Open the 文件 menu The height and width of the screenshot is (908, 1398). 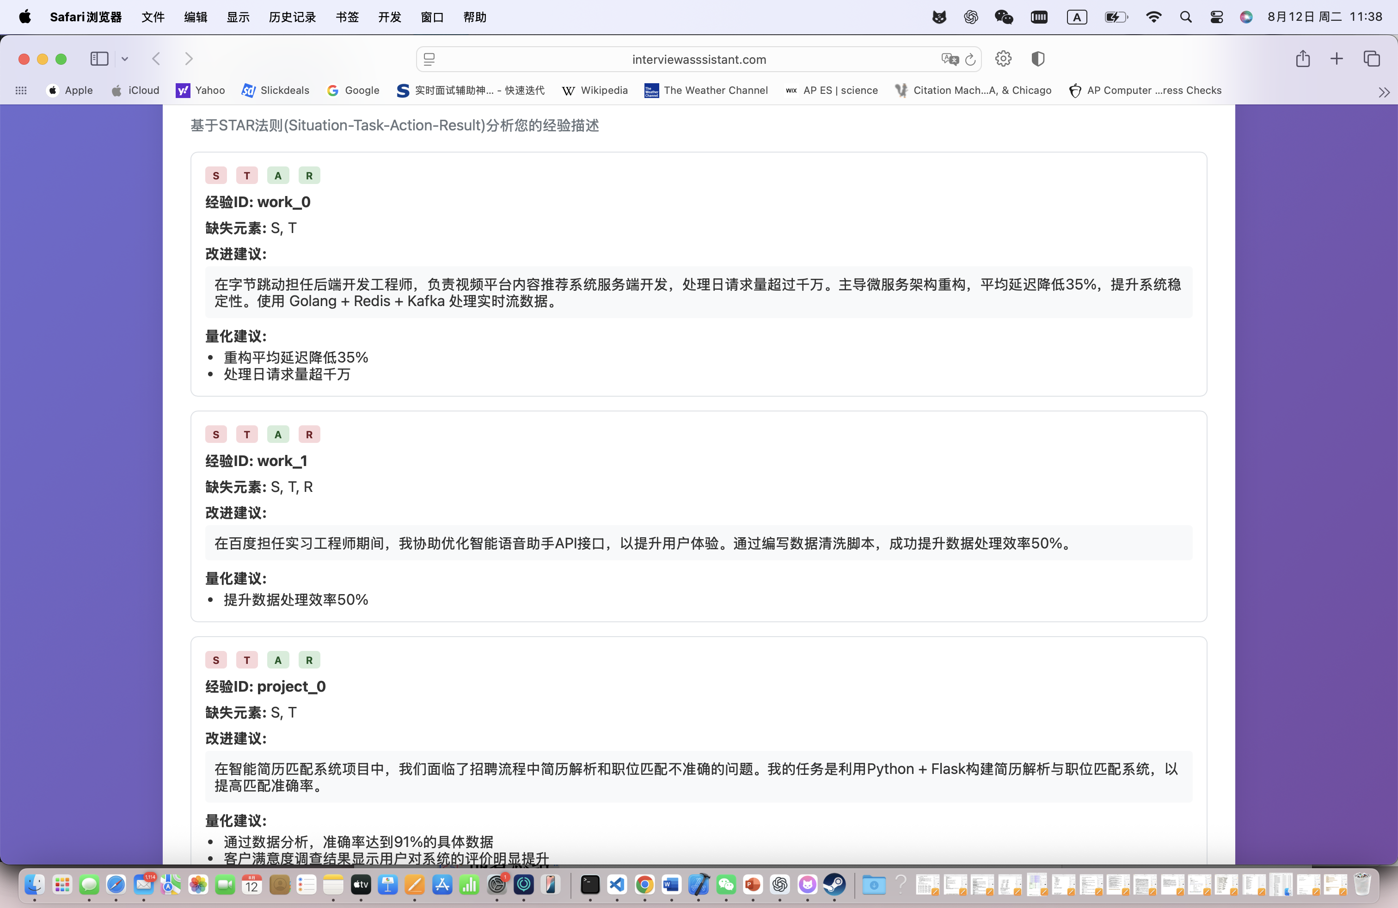[153, 17]
